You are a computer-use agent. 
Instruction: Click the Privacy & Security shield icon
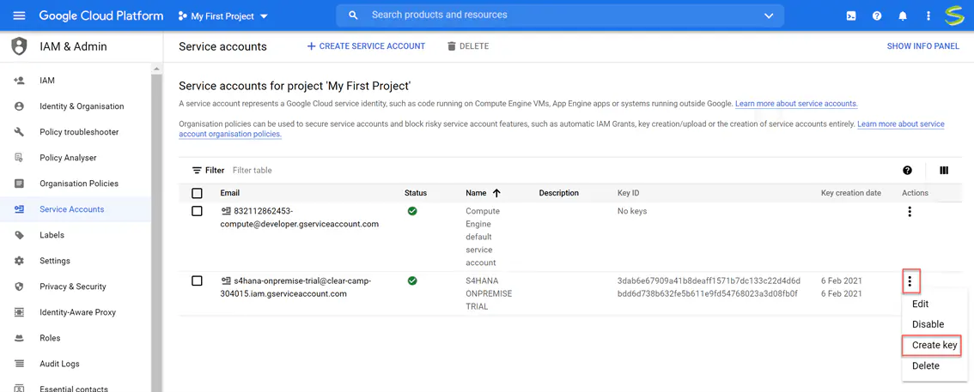(19, 286)
